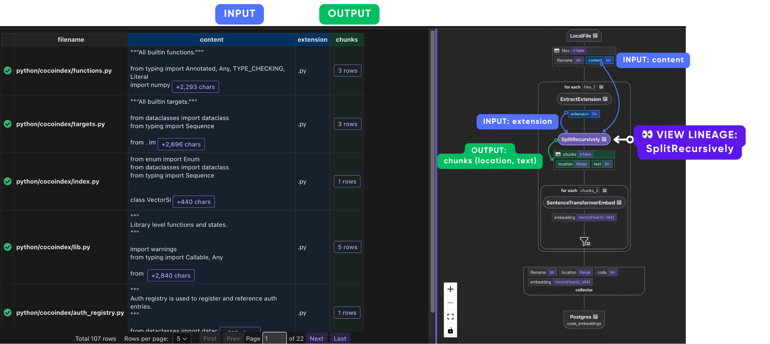Click the text Str field under chunks
Screen dimensions: 770x344
[x=602, y=164]
